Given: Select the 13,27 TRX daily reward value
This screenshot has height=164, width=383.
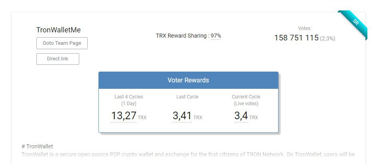Looking at the screenshot, I should (x=124, y=116).
